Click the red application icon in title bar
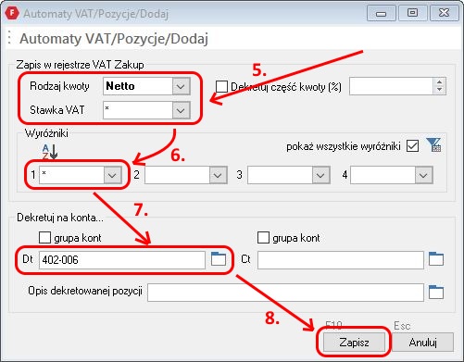Image resolution: width=464 pixels, height=362 pixels. [x=12, y=13]
